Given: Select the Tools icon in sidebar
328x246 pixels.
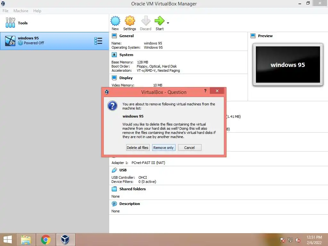Looking at the screenshot, I should (x=10, y=23).
